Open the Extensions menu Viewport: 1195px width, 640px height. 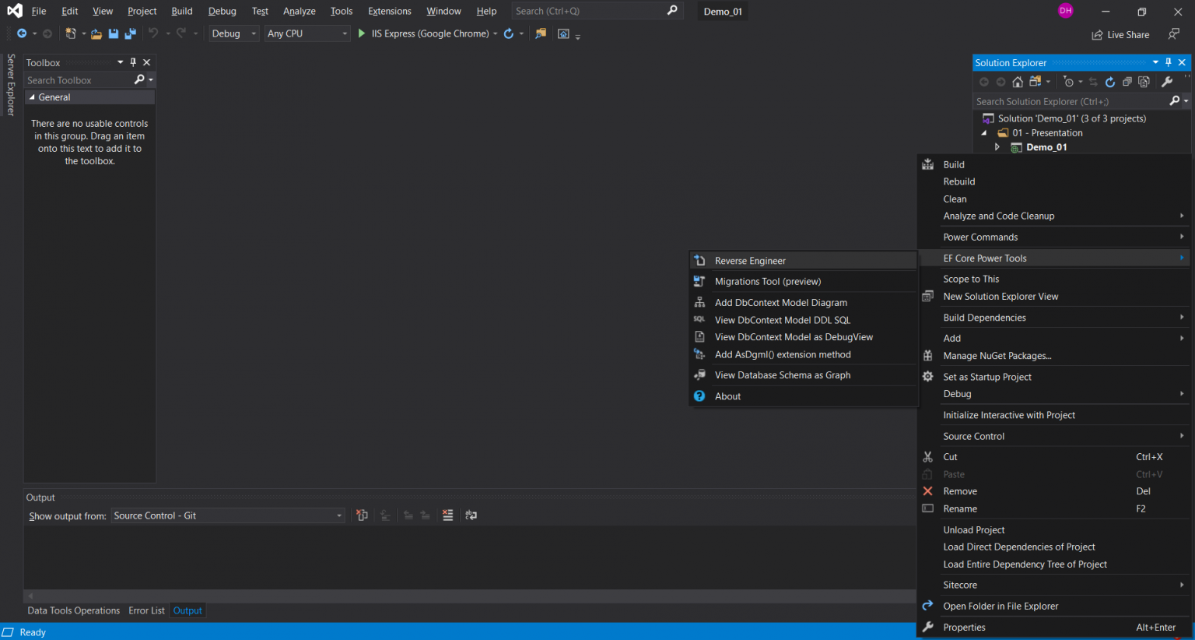tap(389, 11)
